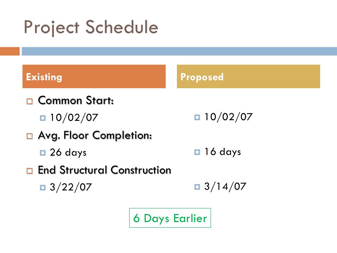Image resolution: width=337 pixels, height=253 pixels.
Task: Click the blue bullet beside 3/22/07
Action: (43, 187)
